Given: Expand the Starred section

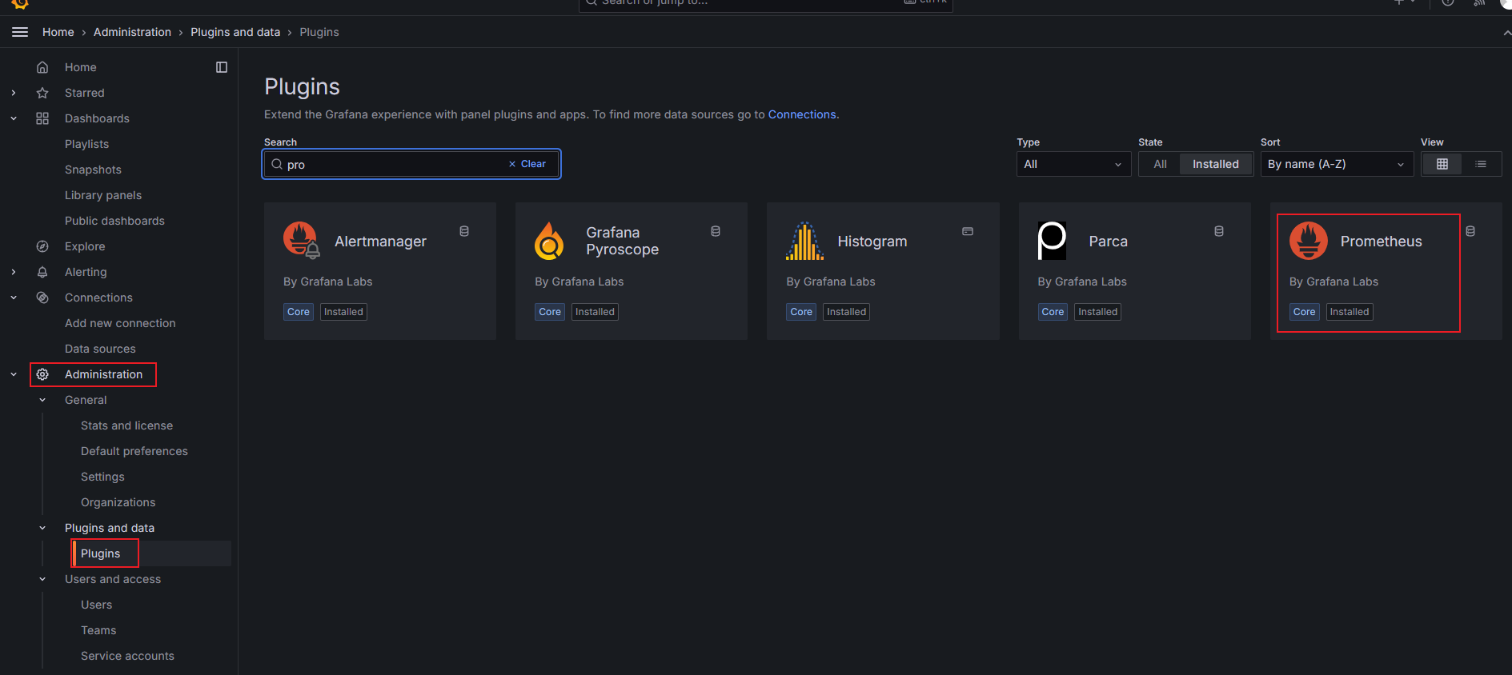Looking at the screenshot, I should pos(14,93).
